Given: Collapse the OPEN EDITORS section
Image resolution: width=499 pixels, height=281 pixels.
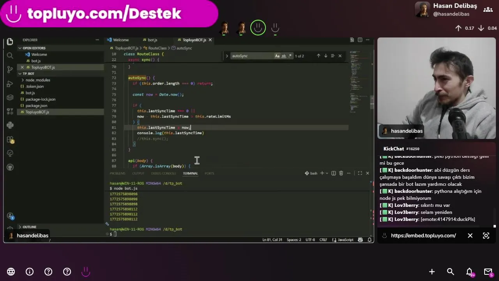Looking at the screenshot, I should [x=60, y=48].
